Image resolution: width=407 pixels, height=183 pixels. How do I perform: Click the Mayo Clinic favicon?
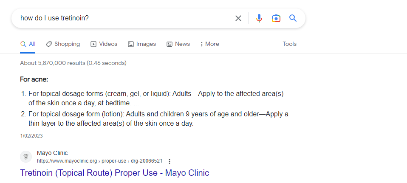(x=26, y=157)
